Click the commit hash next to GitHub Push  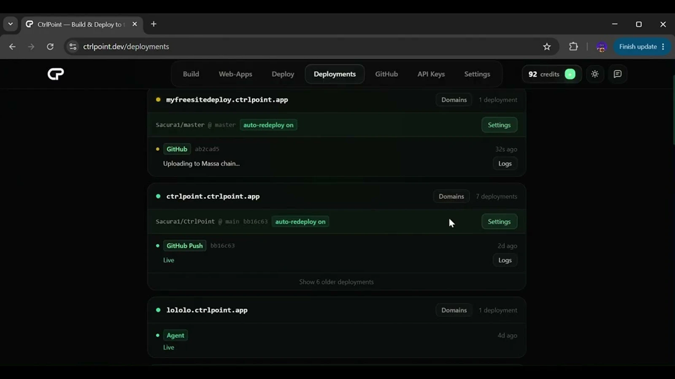coord(222,246)
